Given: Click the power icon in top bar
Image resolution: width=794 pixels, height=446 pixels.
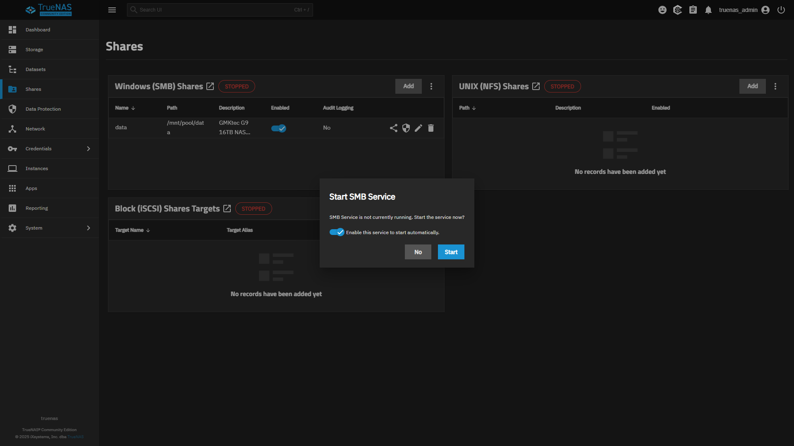Looking at the screenshot, I should [x=781, y=10].
